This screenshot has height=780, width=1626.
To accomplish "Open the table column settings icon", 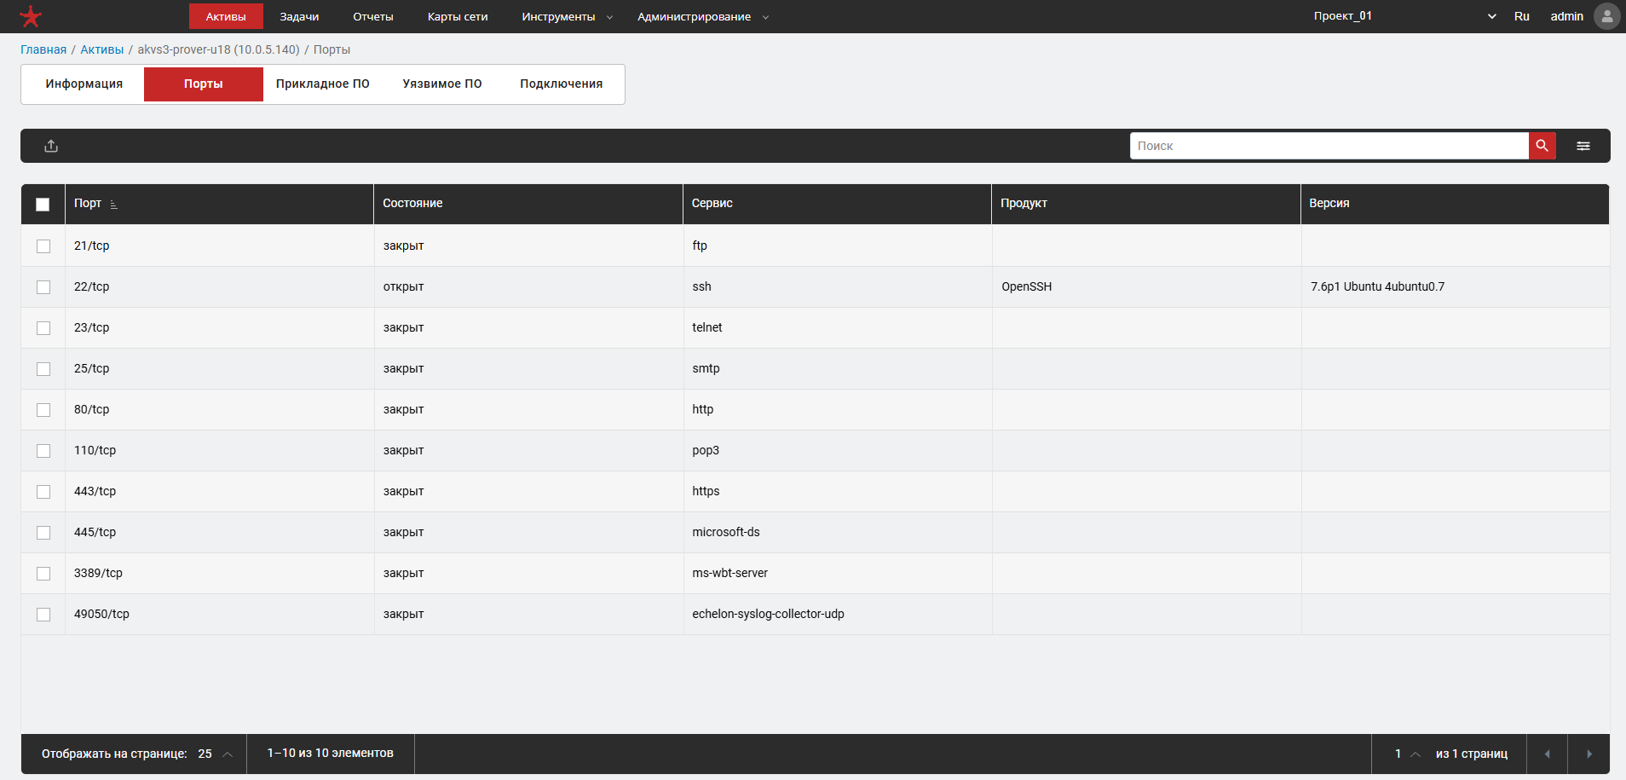I will 1583,146.
